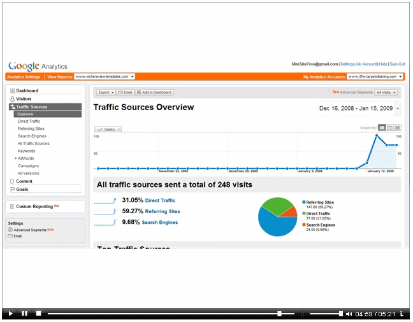Adjust the volume slider handle
413x322 pixels.
[x=340, y=314]
